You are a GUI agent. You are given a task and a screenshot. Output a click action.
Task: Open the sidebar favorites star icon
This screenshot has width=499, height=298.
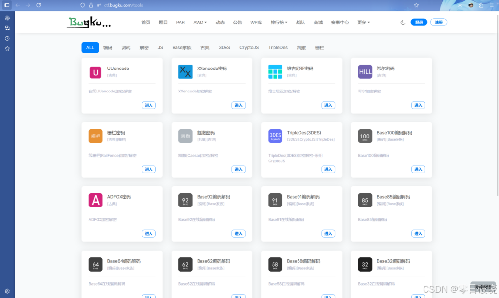point(7,48)
